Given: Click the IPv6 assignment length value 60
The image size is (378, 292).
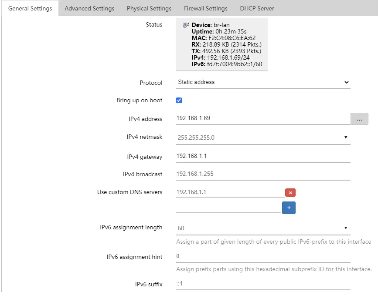Looking at the screenshot, I should click(181, 228).
